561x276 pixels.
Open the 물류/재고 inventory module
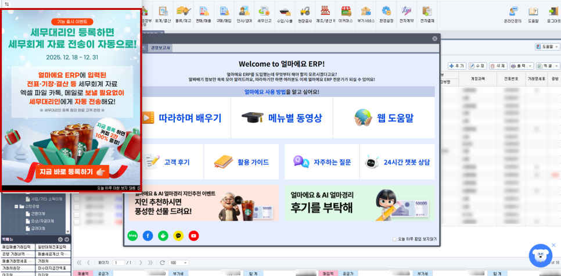point(184,15)
